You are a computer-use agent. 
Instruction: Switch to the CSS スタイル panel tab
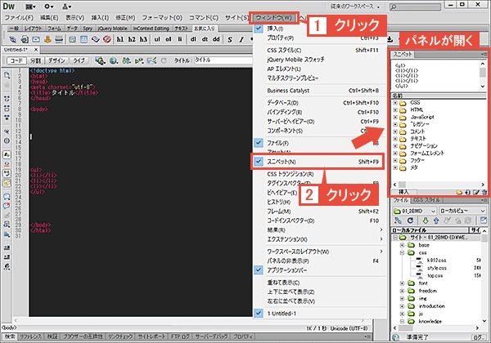(x=426, y=200)
